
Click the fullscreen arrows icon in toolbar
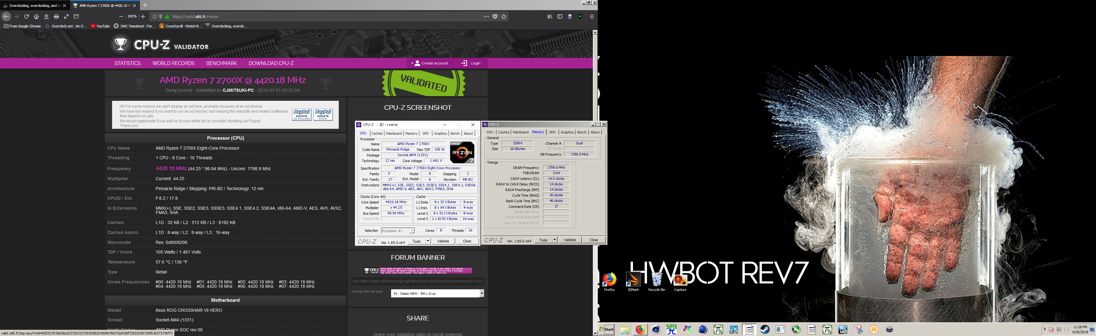point(66,16)
